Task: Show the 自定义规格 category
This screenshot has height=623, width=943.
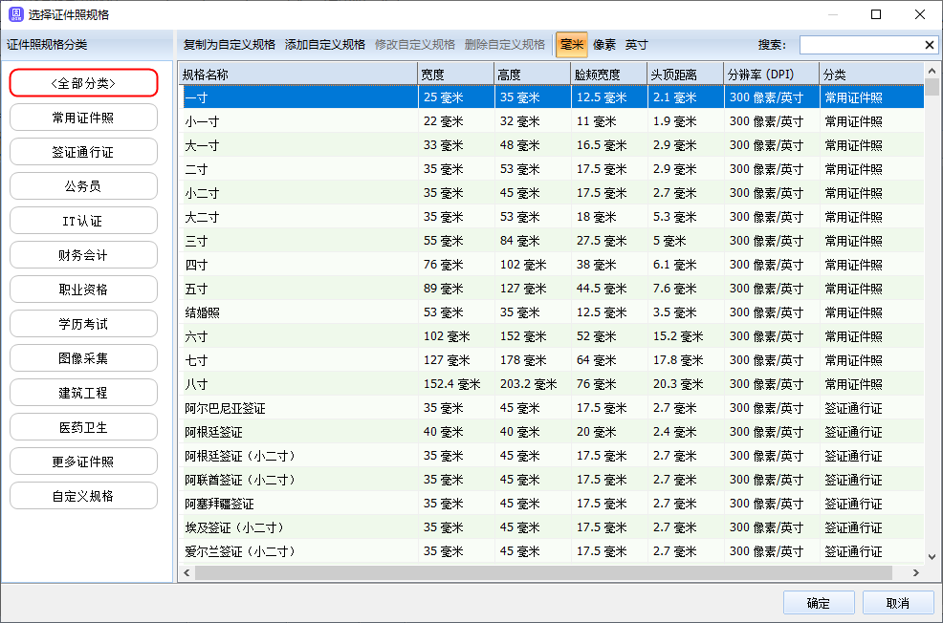Action: pyautogui.click(x=83, y=496)
